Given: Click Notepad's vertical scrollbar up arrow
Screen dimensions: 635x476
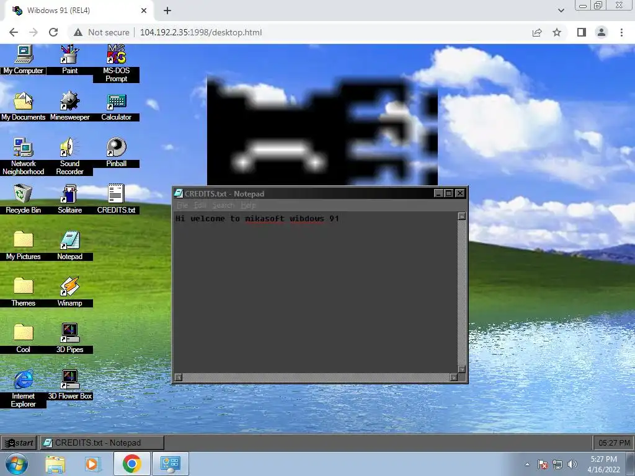Looking at the screenshot, I should tap(461, 216).
